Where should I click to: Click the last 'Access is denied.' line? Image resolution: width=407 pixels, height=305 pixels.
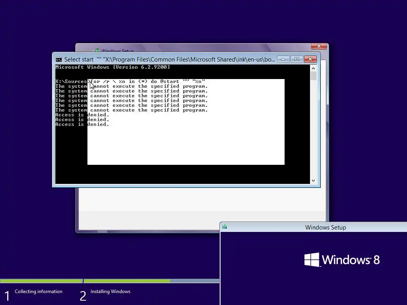click(82, 124)
